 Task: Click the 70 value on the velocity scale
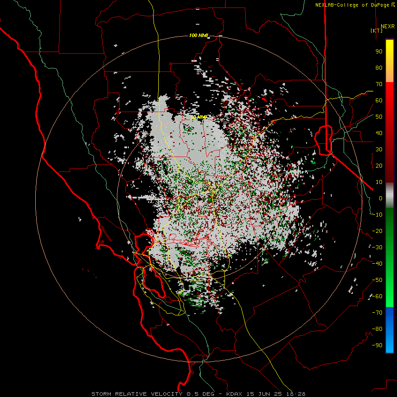tap(379, 84)
